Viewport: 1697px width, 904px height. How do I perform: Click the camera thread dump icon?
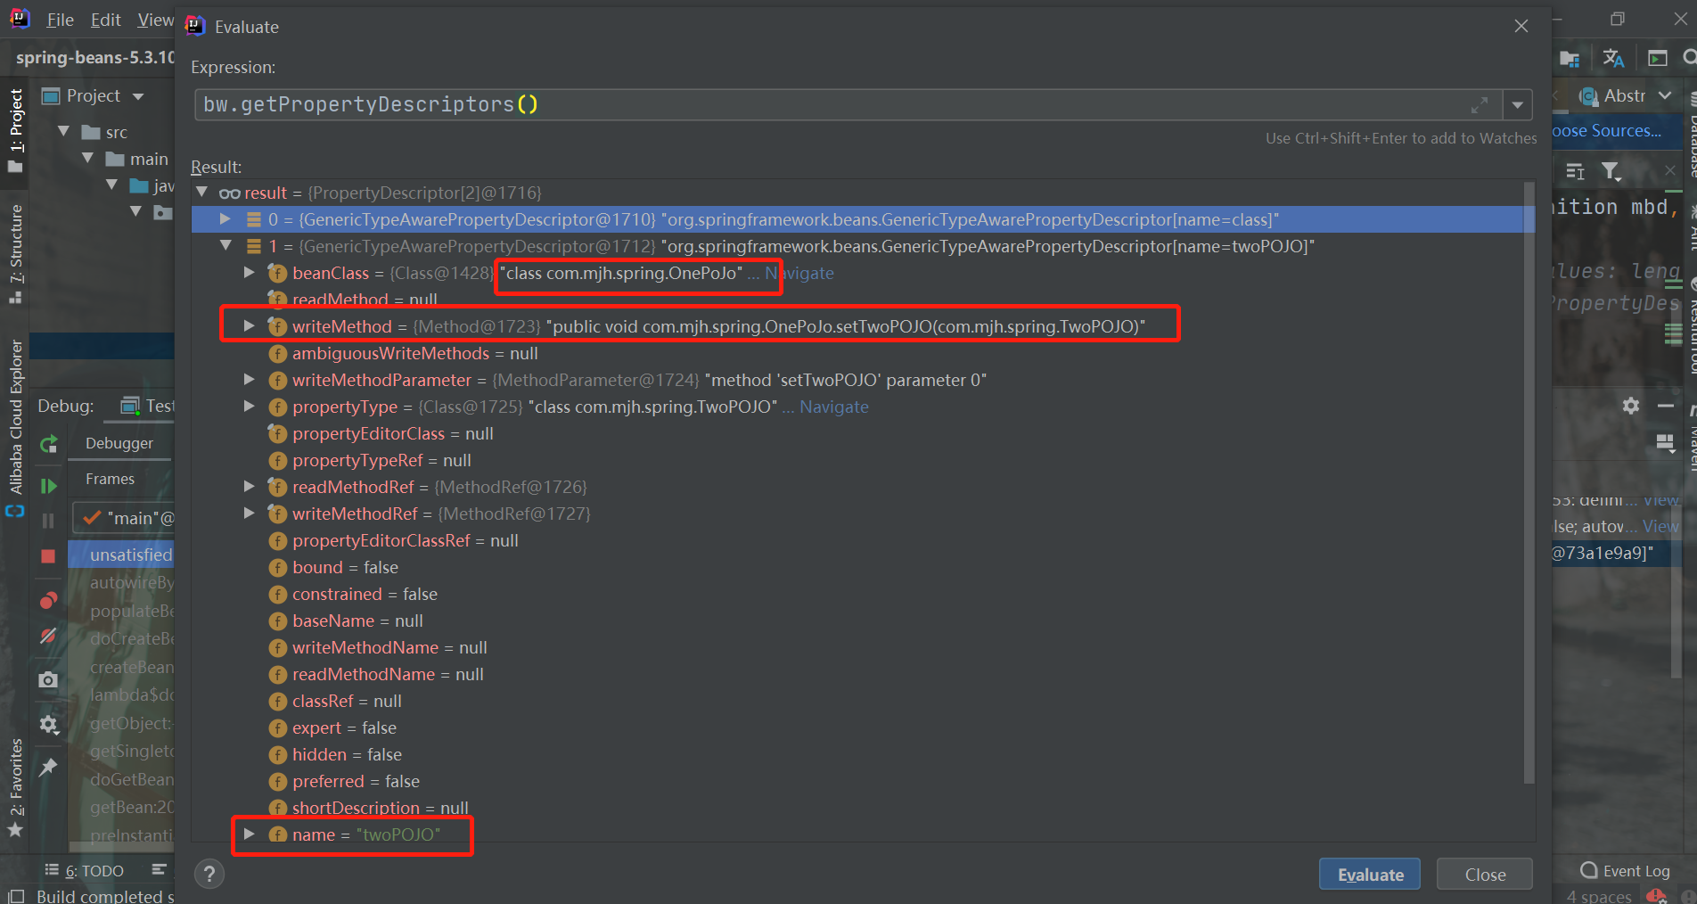pos(48,680)
